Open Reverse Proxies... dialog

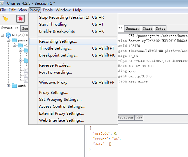click(x=73, y=65)
